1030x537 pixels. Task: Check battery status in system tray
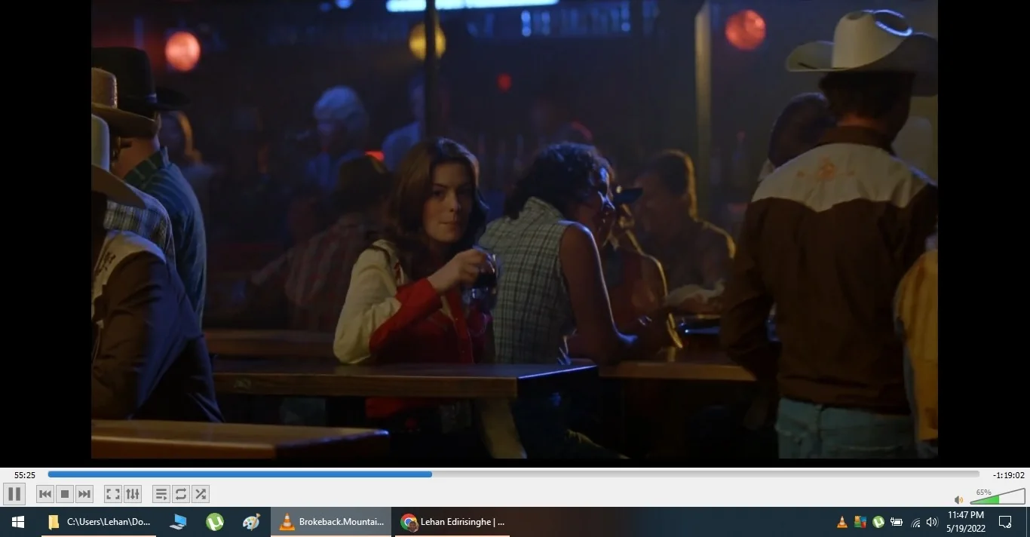click(x=897, y=522)
